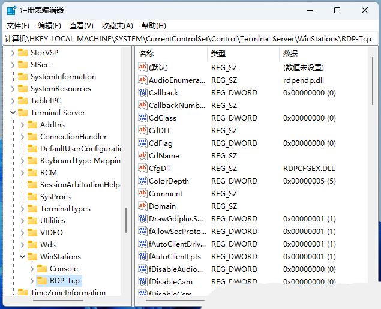Expand the RDP-Tcp subkey arrow

(32, 281)
